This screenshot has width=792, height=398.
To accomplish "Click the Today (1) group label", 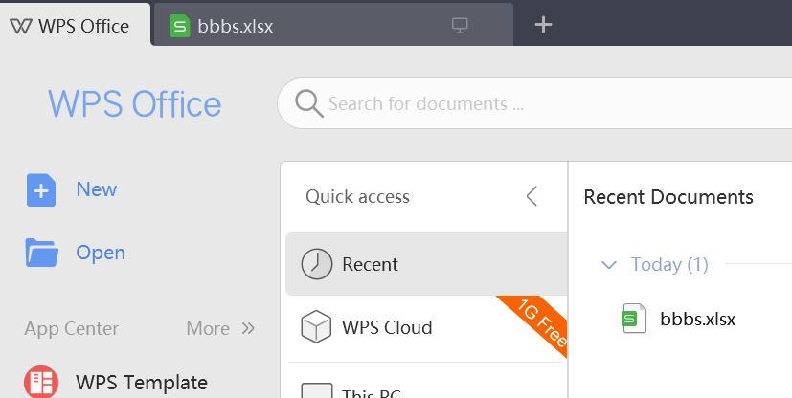I will [x=669, y=264].
